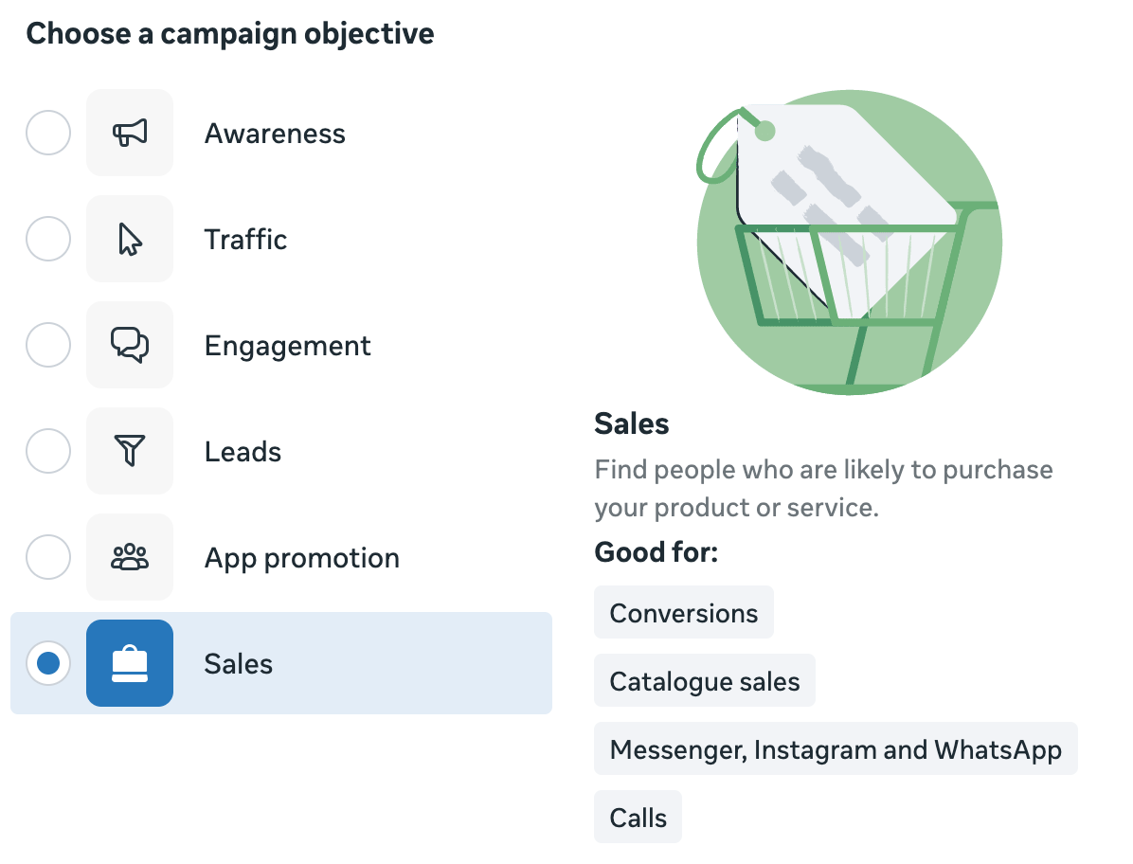Click the Engagement objective label
The width and height of the screenshot is (1133, 864).
(x=287, y=346)
